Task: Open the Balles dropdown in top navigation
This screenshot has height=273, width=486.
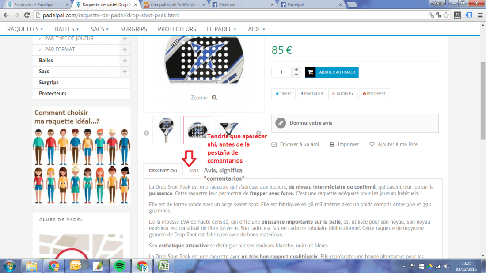Action: (67, 29)
